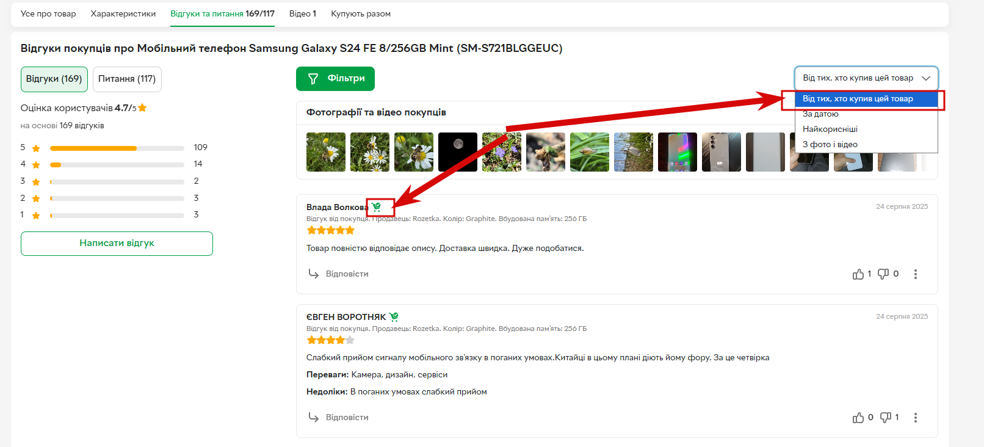Open the second daisy photo thumbnail
The height and width of the screenshot is (447, 984).
tap(370, 152)
